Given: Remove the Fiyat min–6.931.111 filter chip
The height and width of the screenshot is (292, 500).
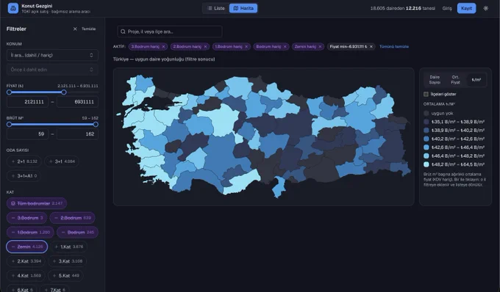Looking at the screenshot, I should (371, 47).
